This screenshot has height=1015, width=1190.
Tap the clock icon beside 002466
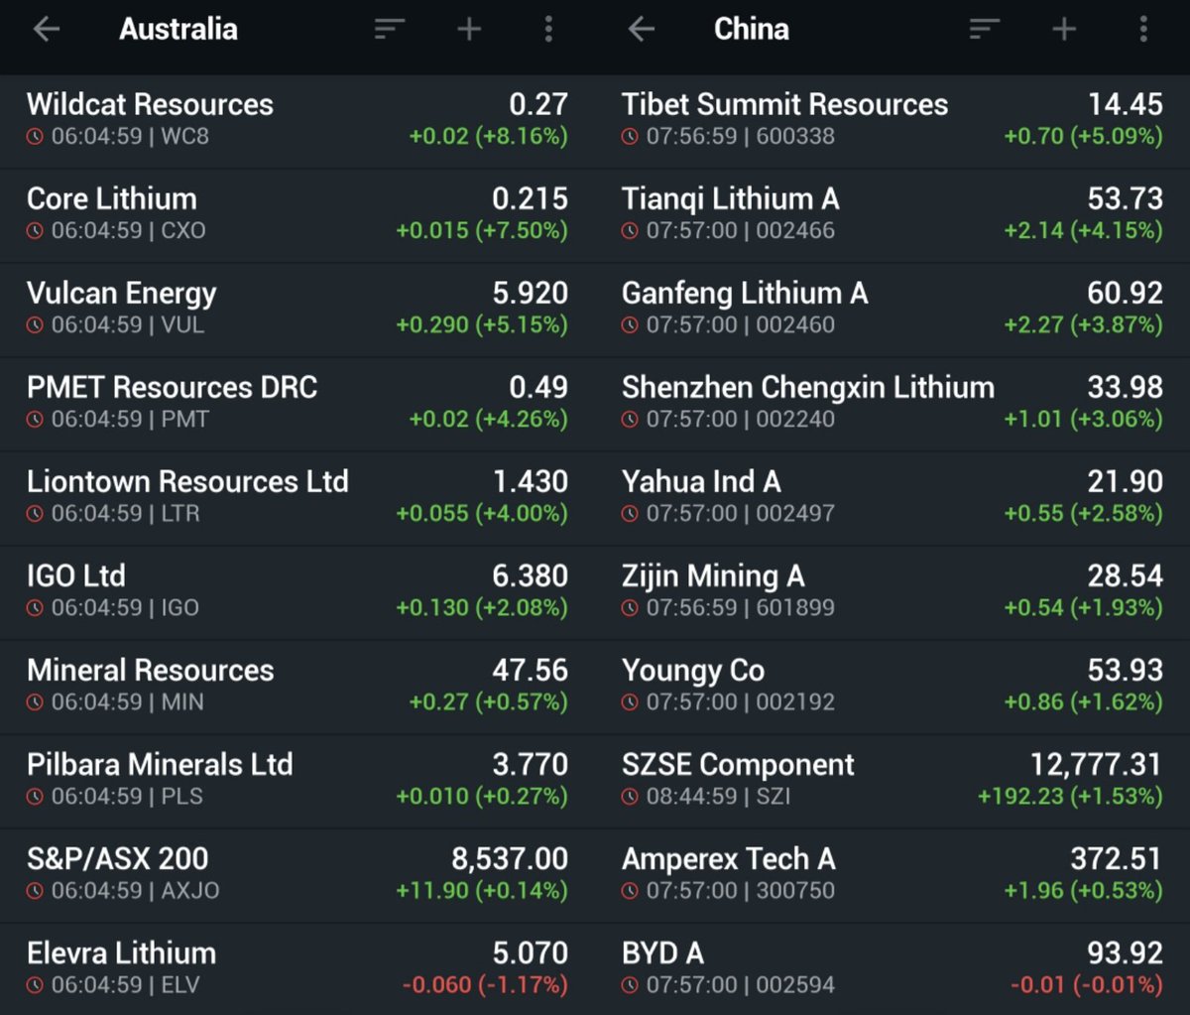pyautogui.click(x=631, y=231)
